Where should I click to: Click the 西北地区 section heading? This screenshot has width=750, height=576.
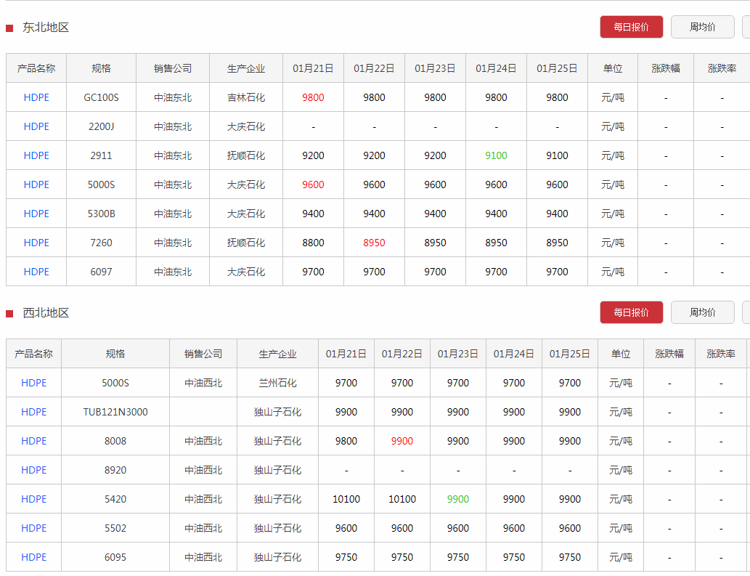coord(46,313)
